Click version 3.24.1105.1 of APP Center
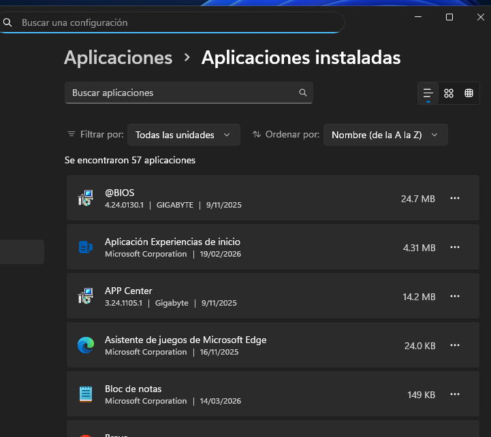 pyautogui.click(x=123, y=303)
